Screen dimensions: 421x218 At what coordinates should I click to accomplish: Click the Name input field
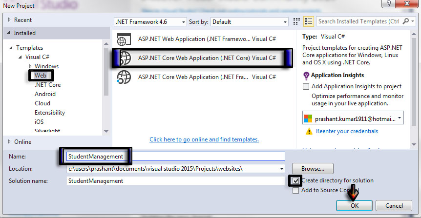176,157
